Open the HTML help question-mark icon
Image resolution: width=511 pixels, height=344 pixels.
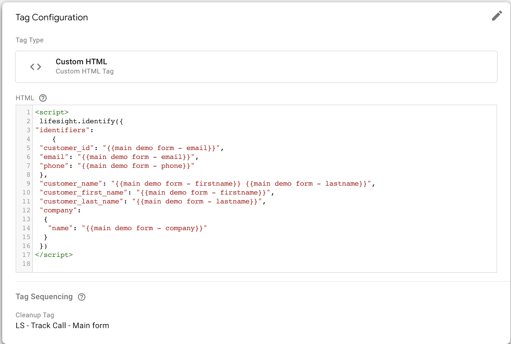43,98
